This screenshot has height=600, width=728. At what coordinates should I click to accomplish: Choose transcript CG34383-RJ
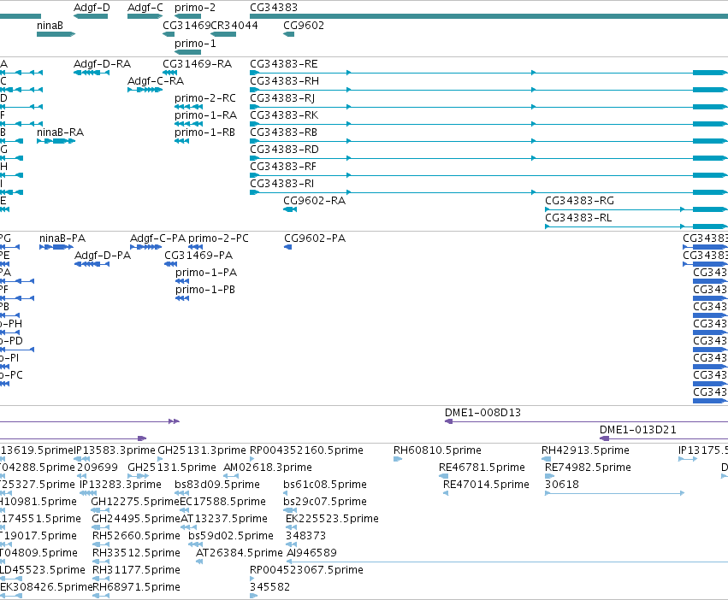tap(282, 98)
